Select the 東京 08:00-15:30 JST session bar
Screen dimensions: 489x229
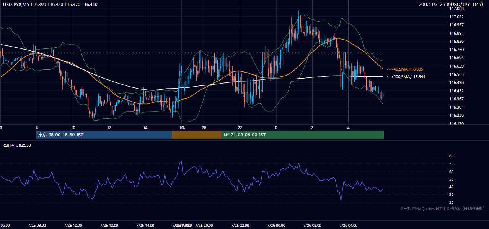[104, 135]
